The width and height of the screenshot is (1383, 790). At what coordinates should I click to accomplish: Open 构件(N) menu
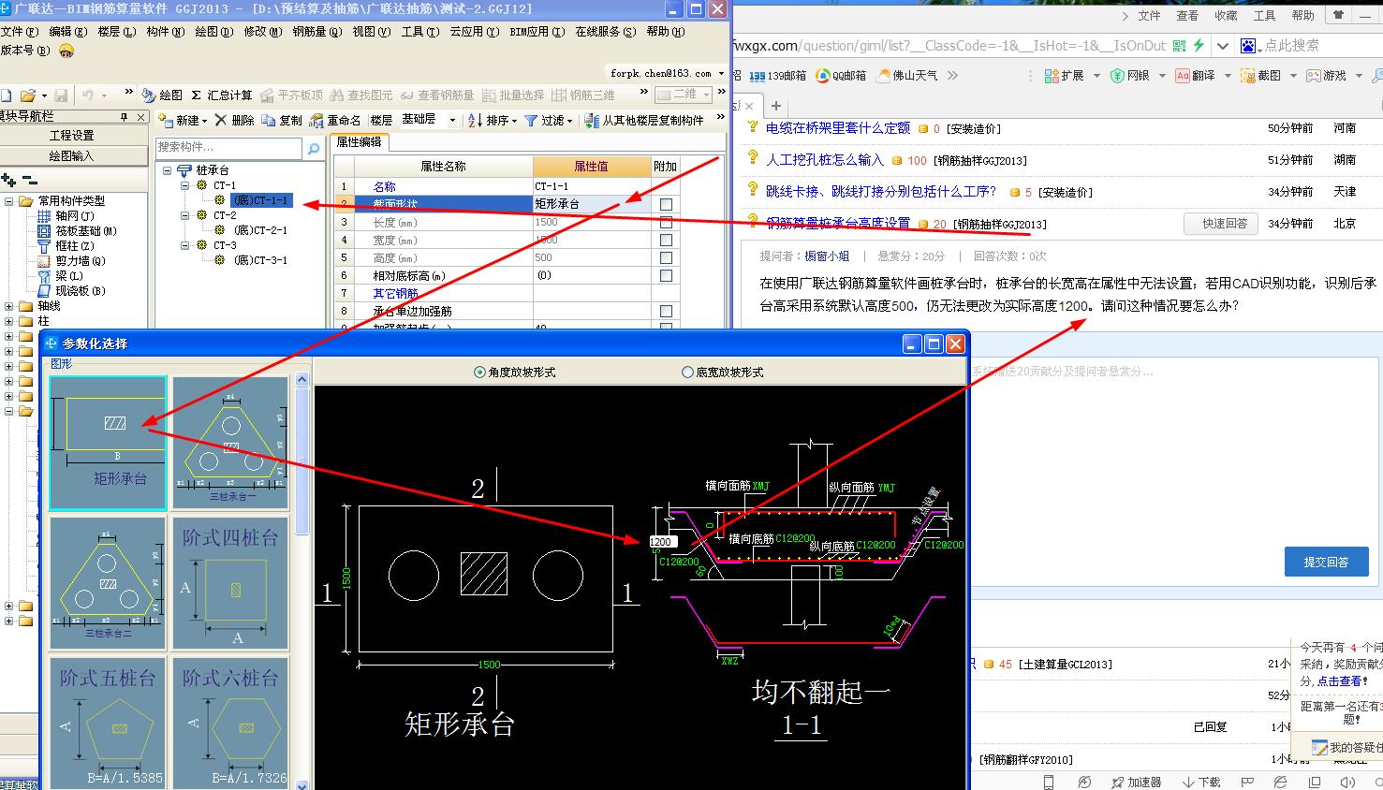pyautogui.click(x=166, y=31)
